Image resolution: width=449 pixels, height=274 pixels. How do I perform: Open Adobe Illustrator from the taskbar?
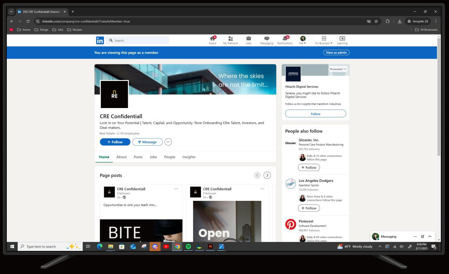click(x=210, y=247)
